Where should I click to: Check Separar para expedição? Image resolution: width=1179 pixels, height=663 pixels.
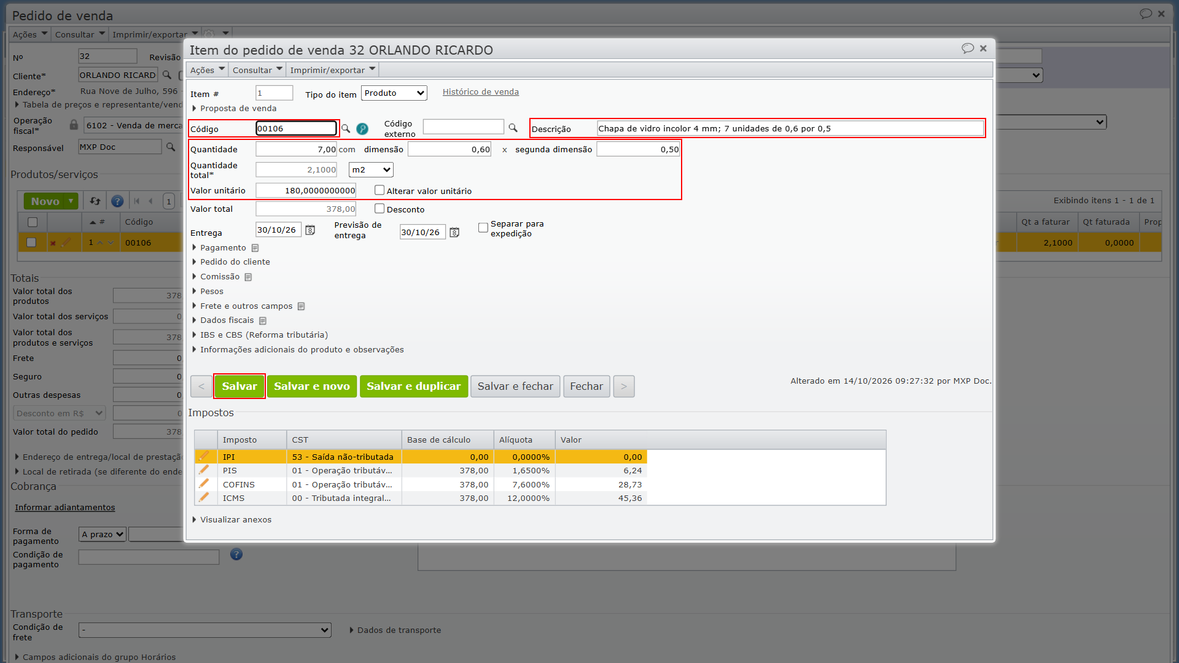point(483,228)
